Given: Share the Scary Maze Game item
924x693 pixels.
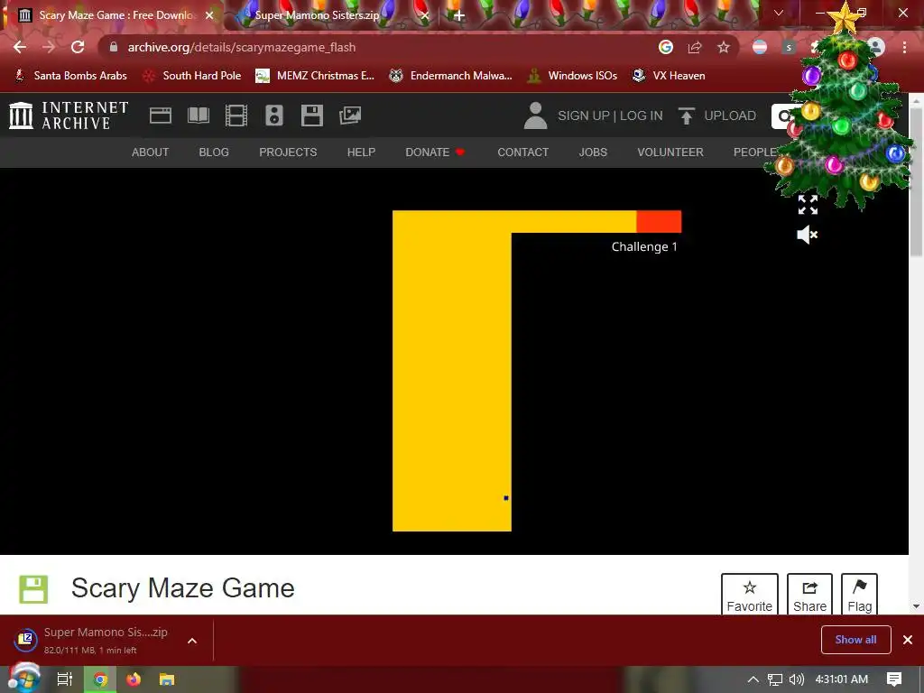Looking at the screenshot, I should coord(809,596).
